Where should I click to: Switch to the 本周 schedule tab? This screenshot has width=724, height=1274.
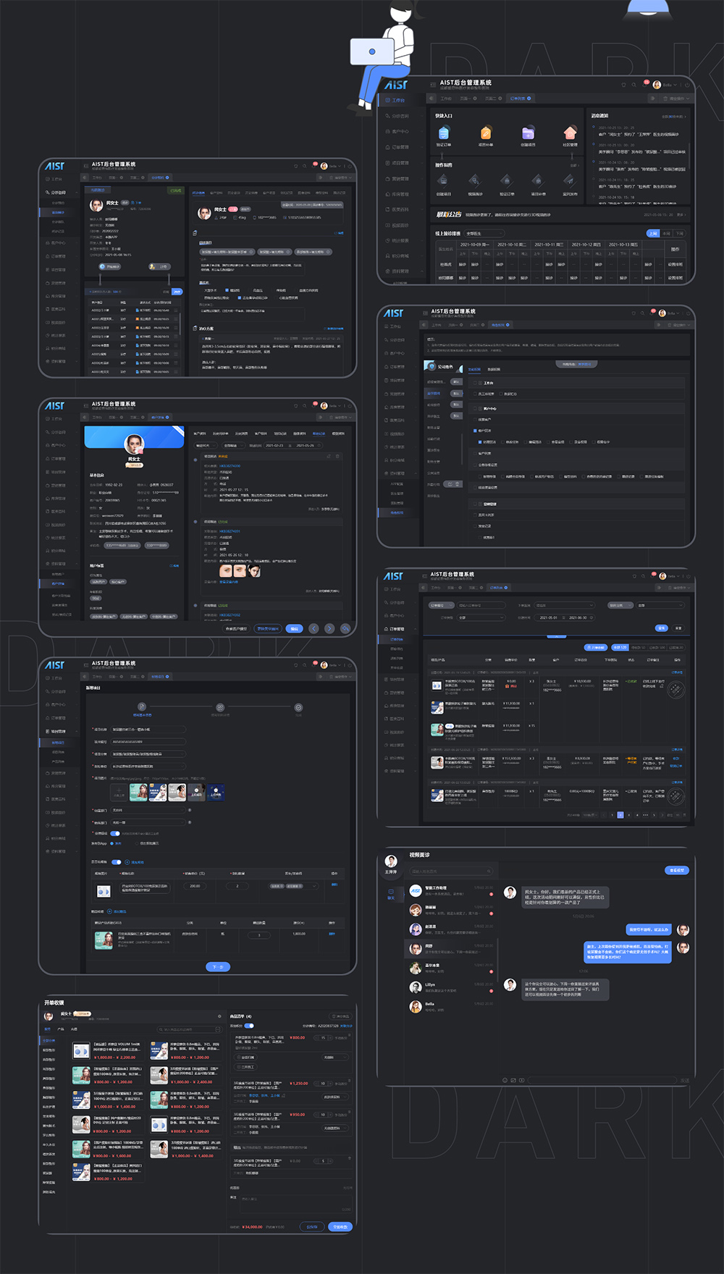coord(667,234)
